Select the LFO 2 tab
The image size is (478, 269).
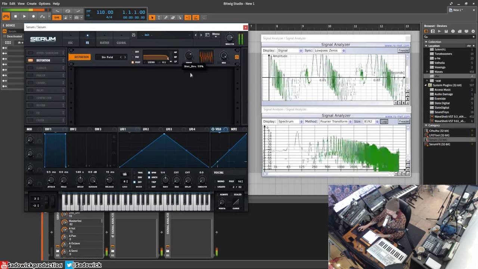click(x=146, y=129)
